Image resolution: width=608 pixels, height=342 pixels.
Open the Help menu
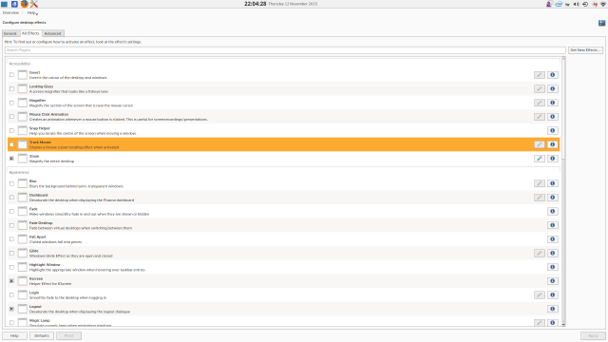[31, 12]
